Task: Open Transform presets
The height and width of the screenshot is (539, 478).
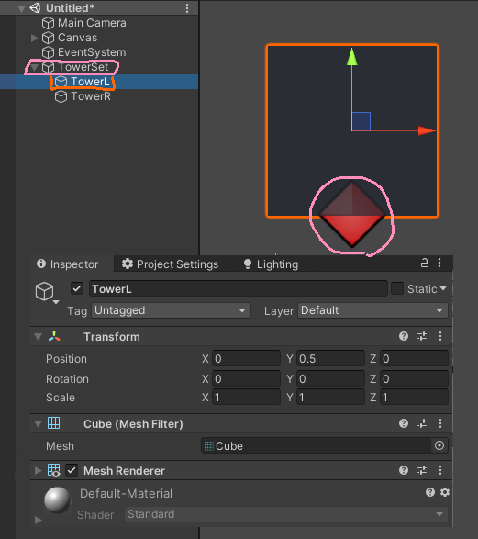Action: [422, 336]
